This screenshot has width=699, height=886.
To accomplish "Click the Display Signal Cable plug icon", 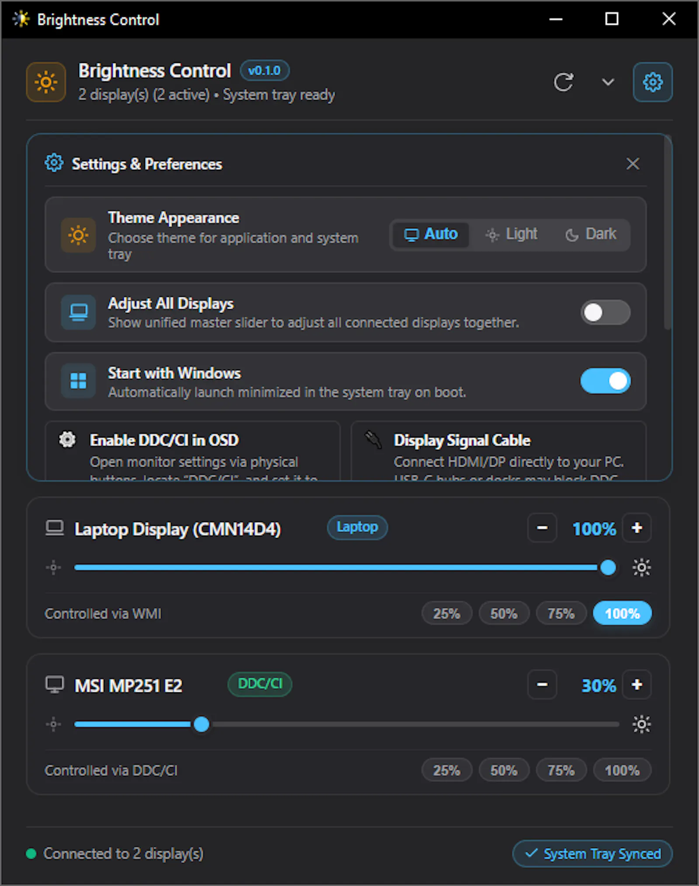I will coord(374,440).
